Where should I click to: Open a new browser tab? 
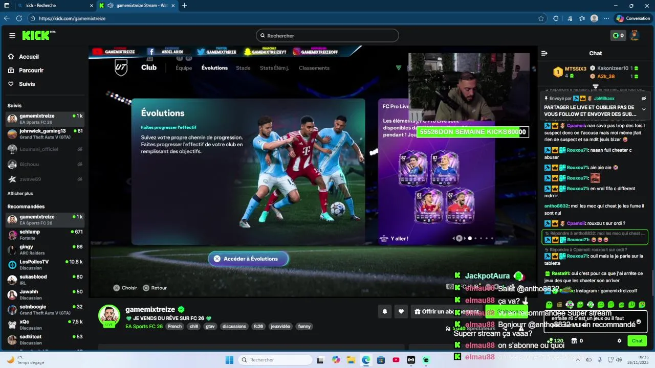pyautogui.click(x=184, y=6)
